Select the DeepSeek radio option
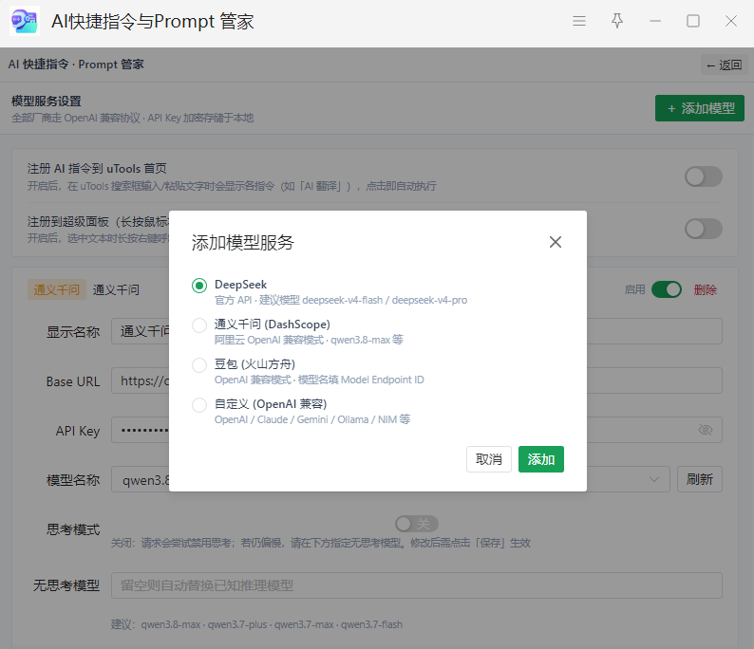 [199, 286]
